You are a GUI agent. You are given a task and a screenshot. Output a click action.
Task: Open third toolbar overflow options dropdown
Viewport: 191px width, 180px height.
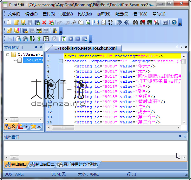90,39
